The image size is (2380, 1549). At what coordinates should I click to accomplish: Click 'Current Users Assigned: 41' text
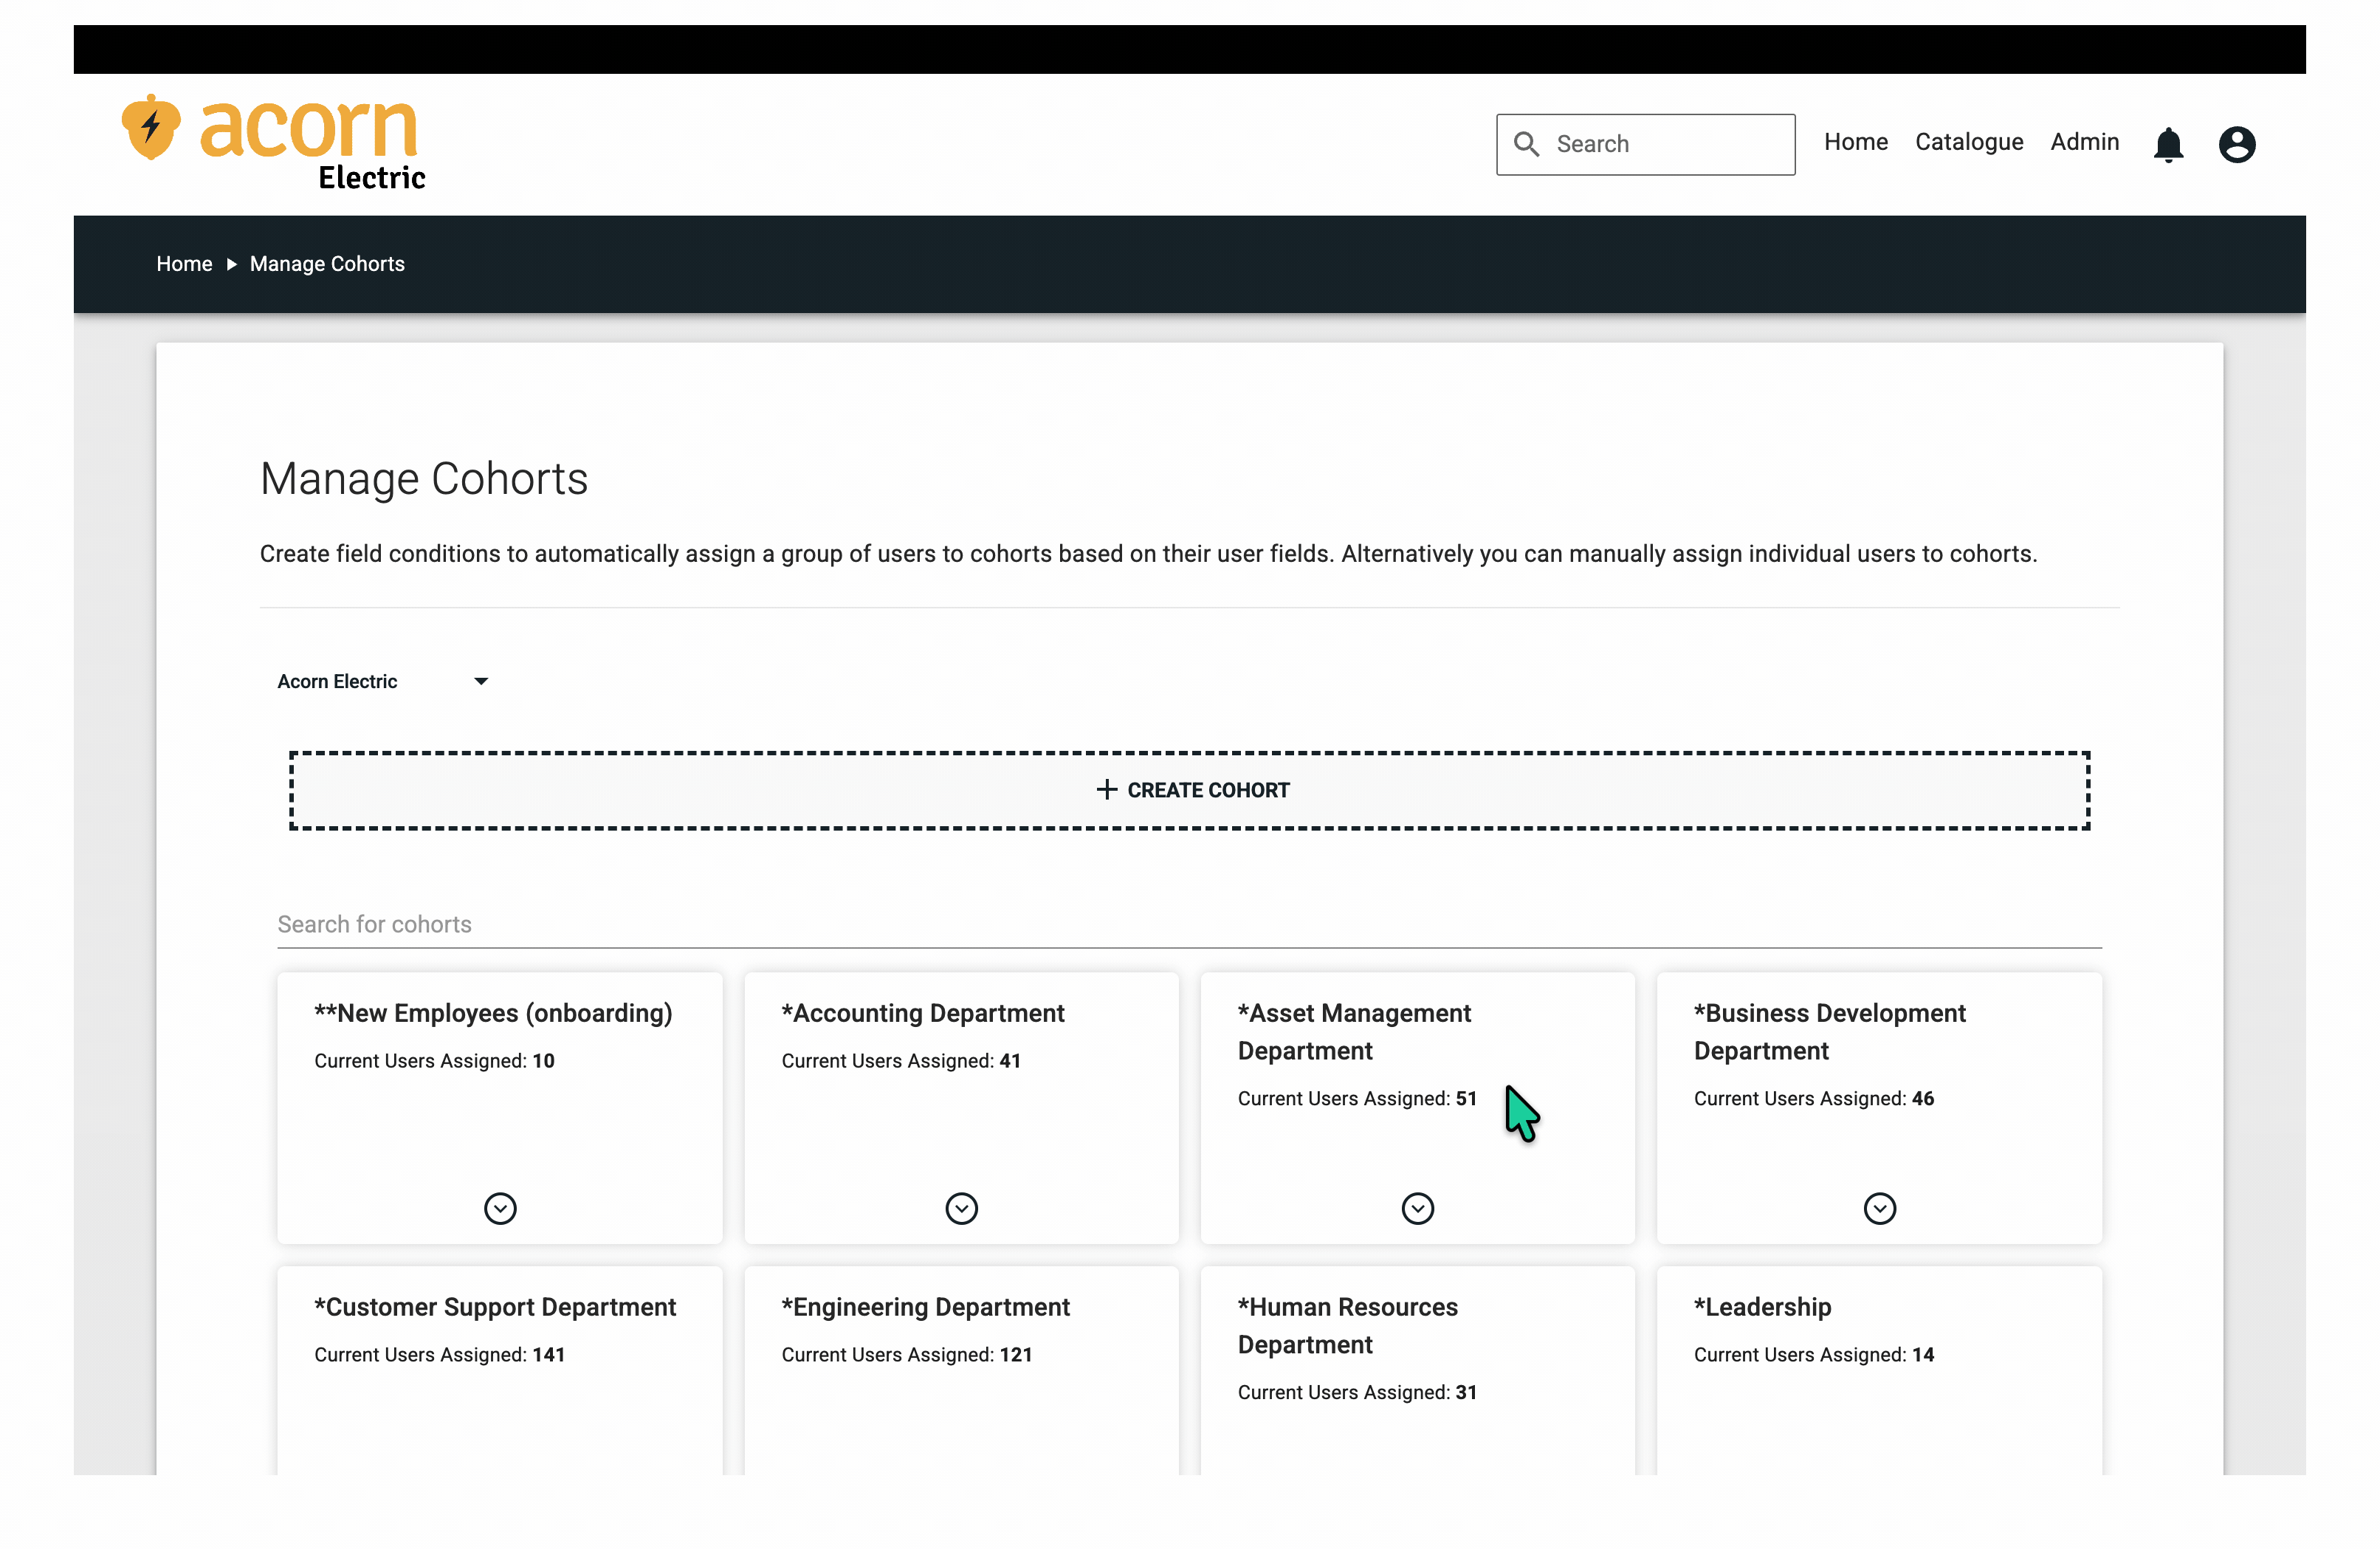901,1061
